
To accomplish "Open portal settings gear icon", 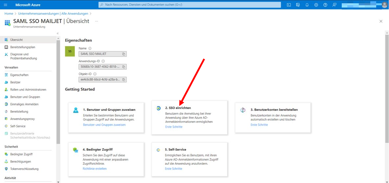I will [316, 5].
